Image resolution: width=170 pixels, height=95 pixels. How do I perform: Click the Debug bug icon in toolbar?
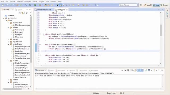pos(30,5)
